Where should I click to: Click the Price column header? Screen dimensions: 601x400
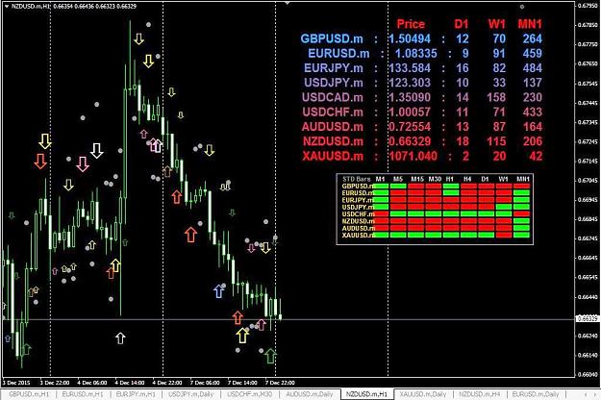click(x=411, y=24)
